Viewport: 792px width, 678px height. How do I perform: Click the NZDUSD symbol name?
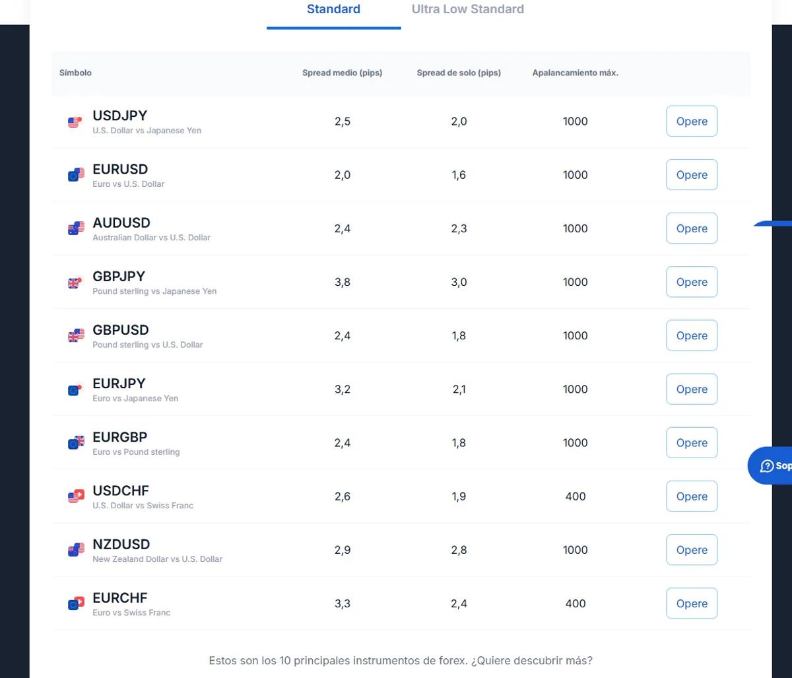tap(121, 544)
